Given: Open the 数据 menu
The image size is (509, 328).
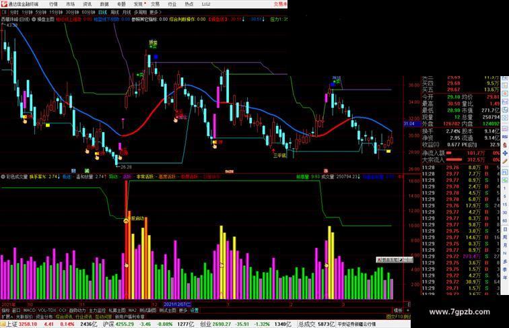Looking at the screenshot, I should point(104,4).
